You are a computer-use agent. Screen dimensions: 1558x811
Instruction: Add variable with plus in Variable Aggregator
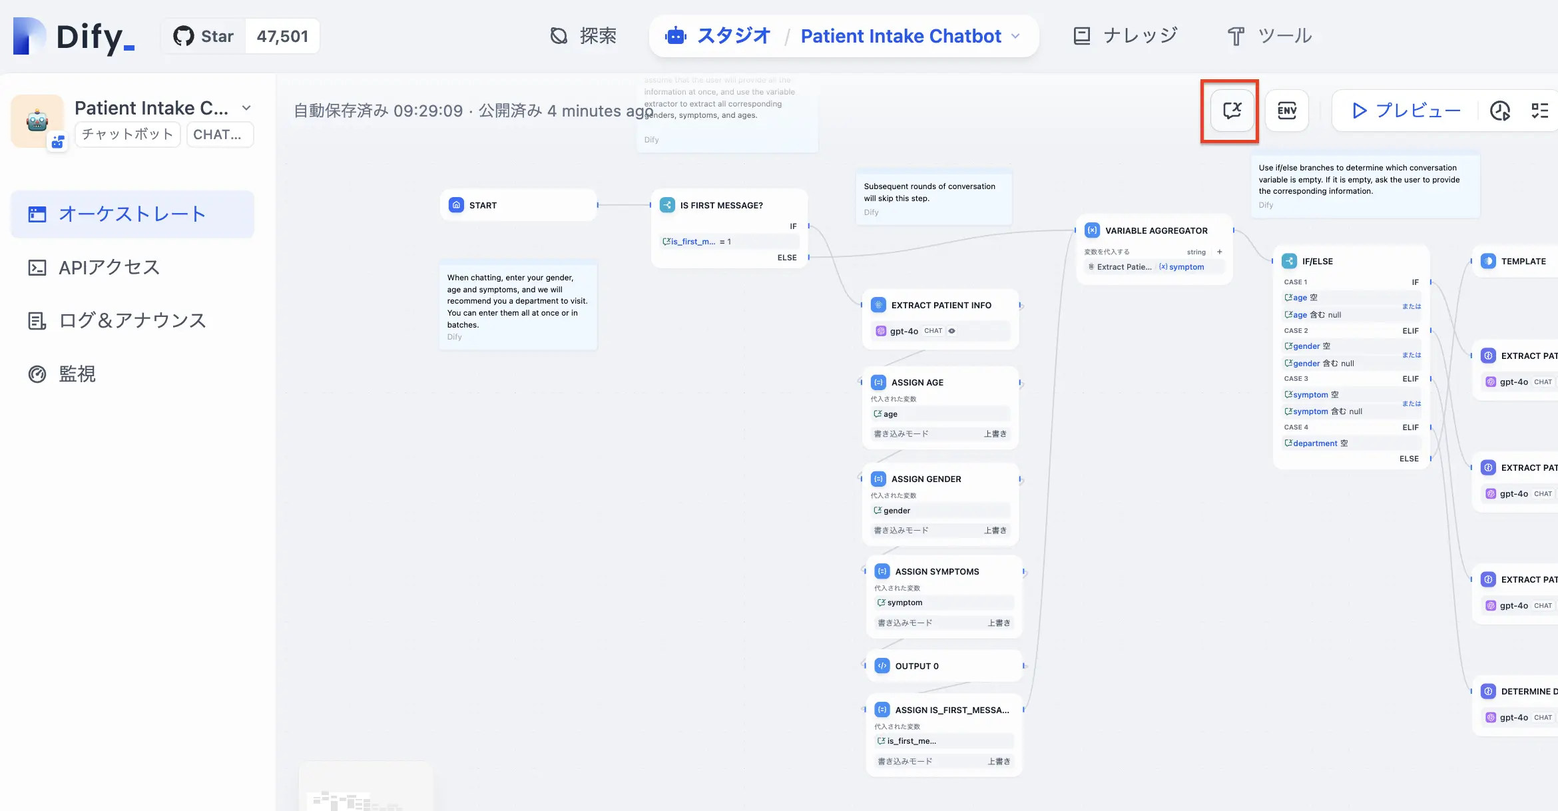click(x=1220, y=252)
